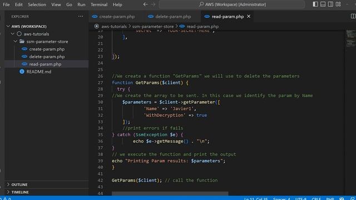Screen dimensions: 356x200
Task: Click 'getParameter' method on line 30
Action: [x=199, y=102]
